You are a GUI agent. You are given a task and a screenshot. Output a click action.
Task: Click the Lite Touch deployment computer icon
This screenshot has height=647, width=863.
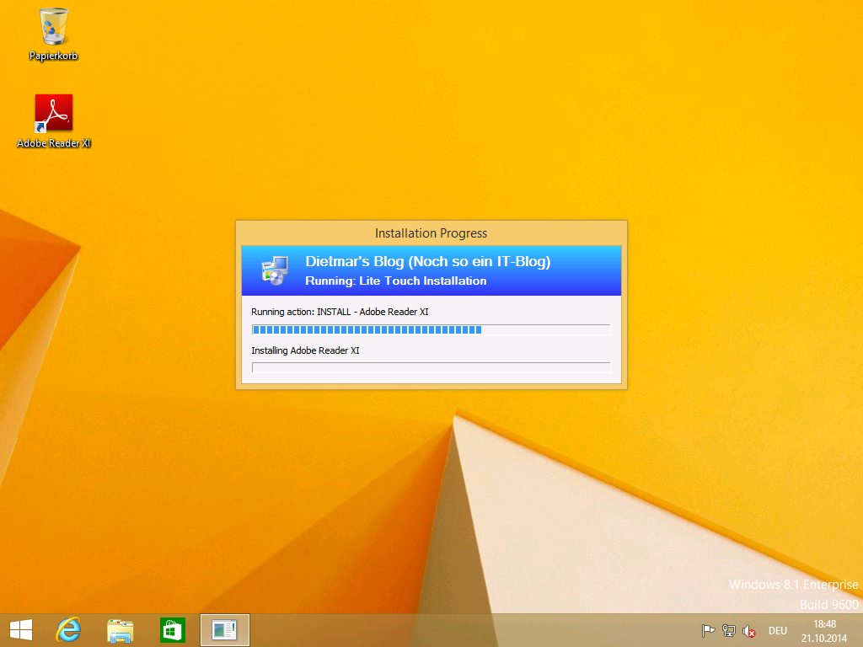click(x=275, y=270)
